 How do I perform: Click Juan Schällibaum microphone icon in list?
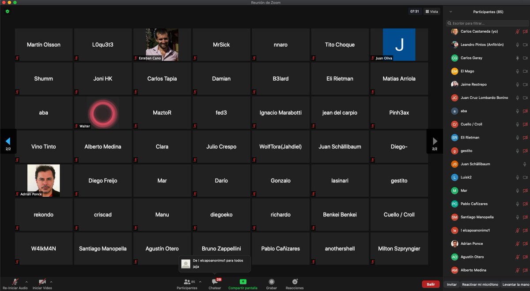point(525,164)
